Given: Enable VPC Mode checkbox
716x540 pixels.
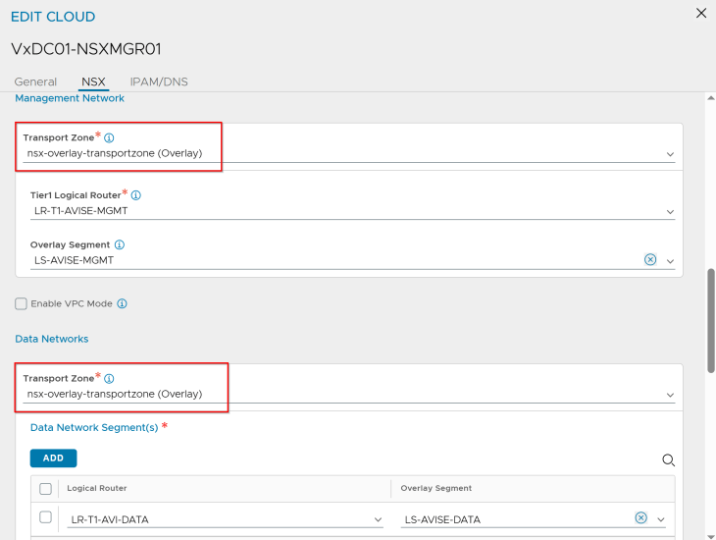Looking at the screenshot, I should pyautogui.click(x=22, y=304).
